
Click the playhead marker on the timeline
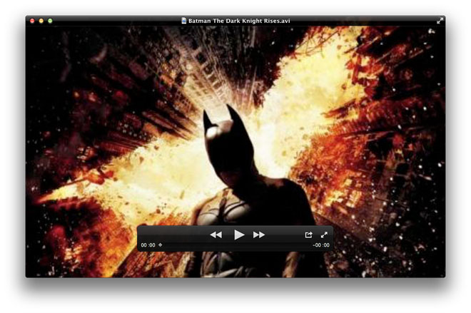160,245
